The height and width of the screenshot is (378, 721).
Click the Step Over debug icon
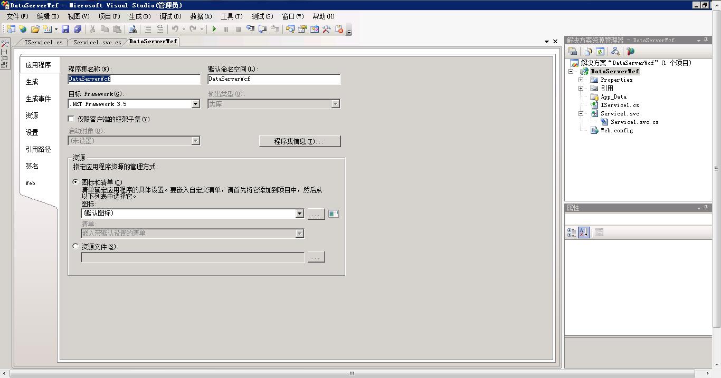262,30
